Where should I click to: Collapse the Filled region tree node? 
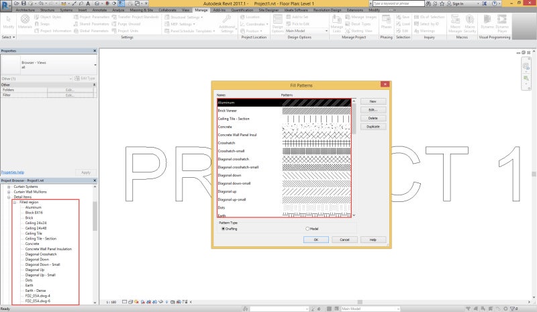pos(15,203)
